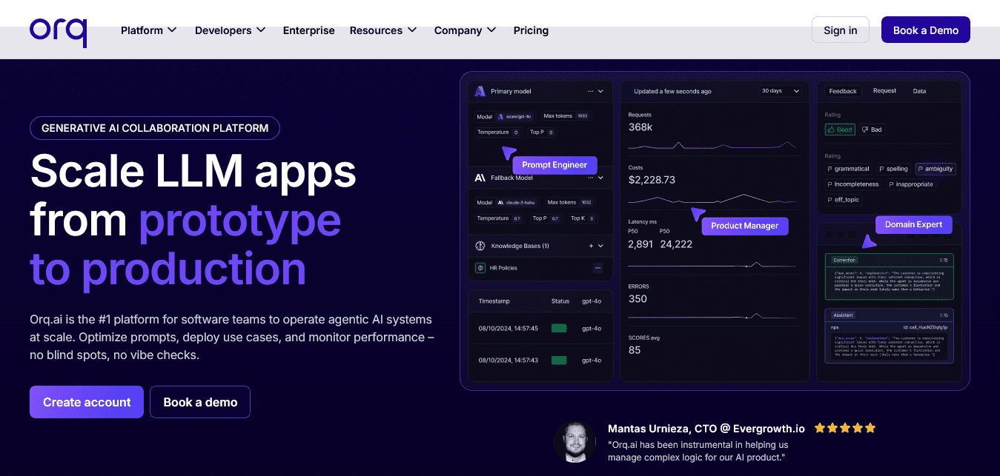Click the timestamp 08/10/2024, 14:57:43

(x=507, y=360)
